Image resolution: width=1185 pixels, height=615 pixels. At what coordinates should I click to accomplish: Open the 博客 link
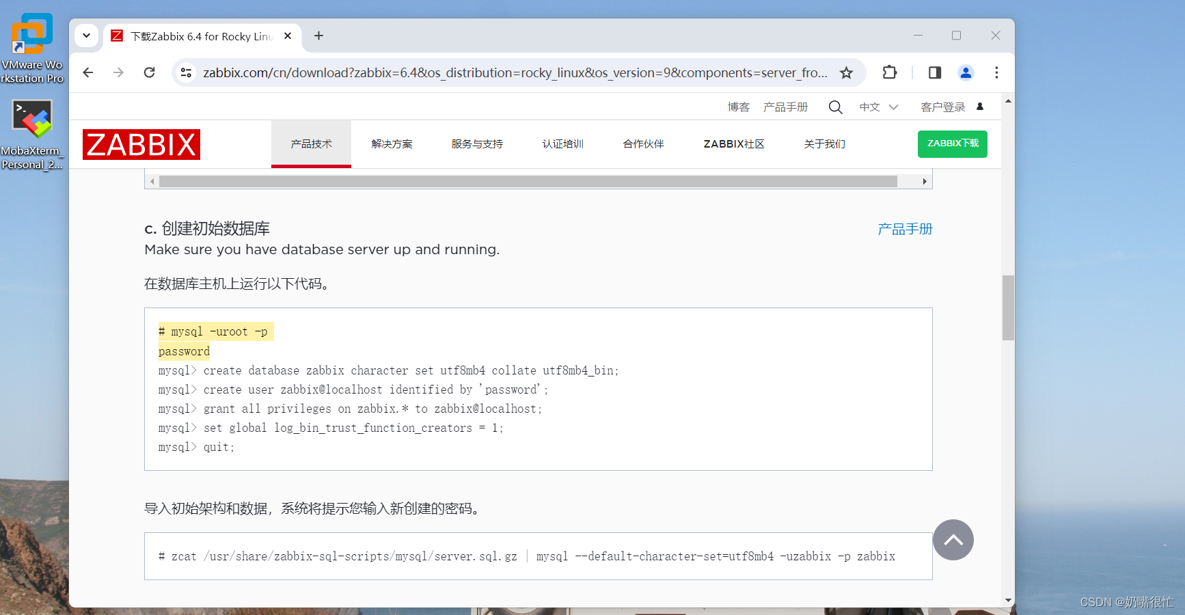[x=739, y=107]
